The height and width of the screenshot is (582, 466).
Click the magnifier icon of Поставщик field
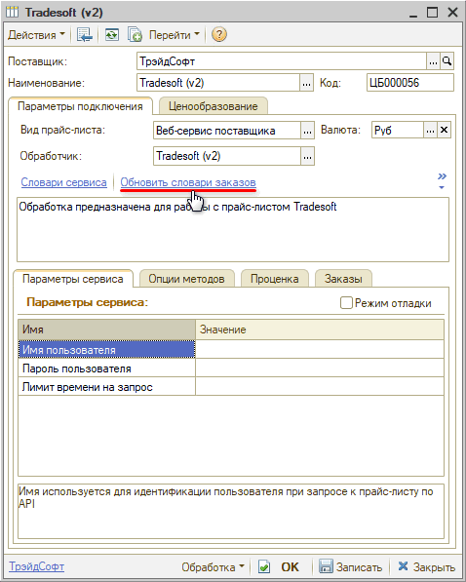[x=447, y=61]
